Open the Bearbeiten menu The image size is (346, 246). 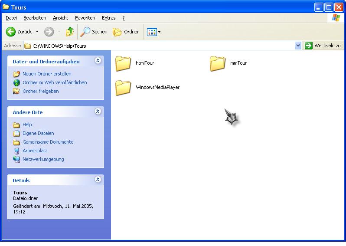35,18
